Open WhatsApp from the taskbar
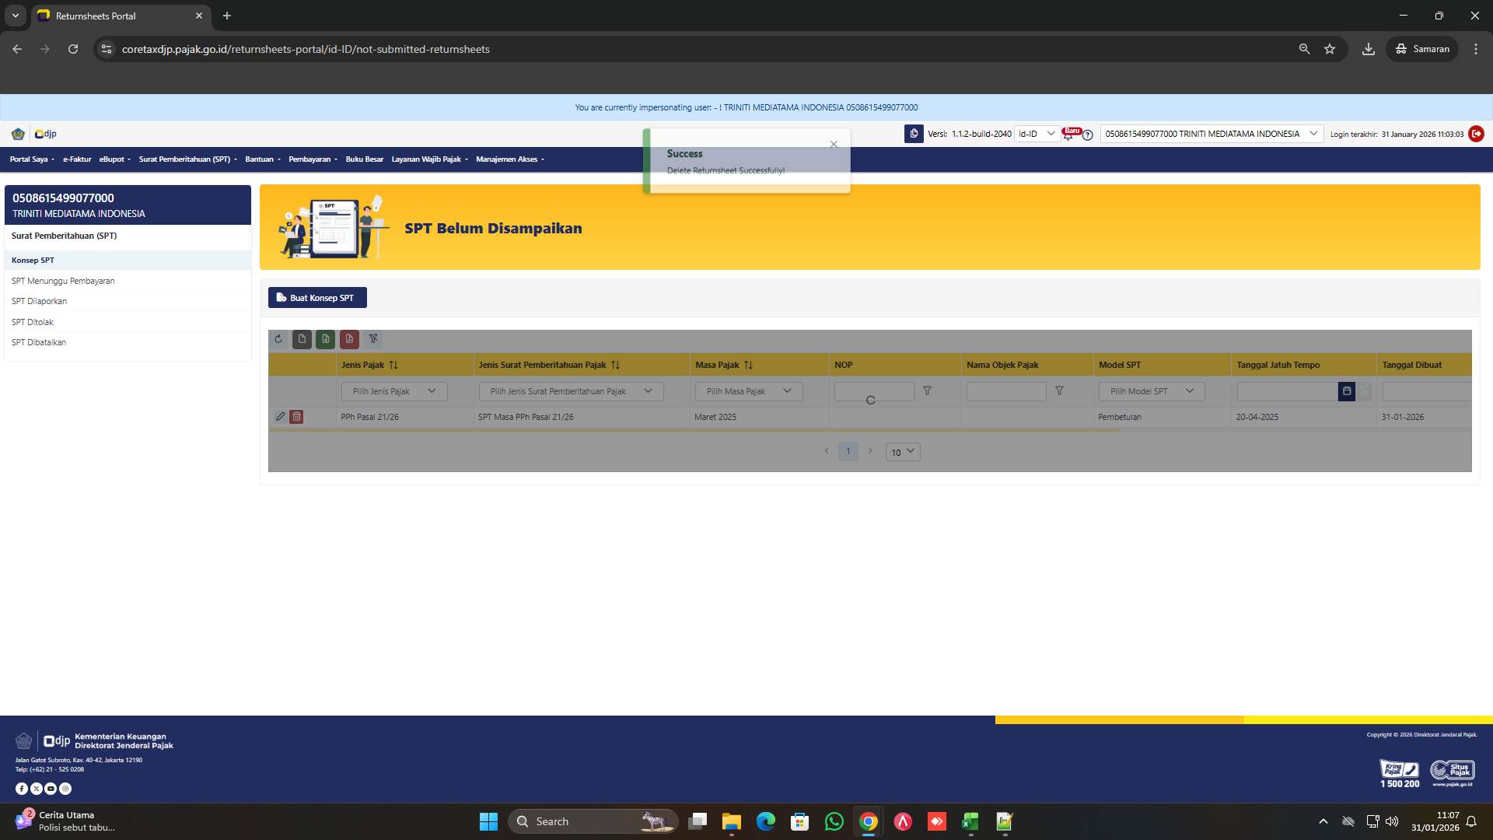 (834, 821)
